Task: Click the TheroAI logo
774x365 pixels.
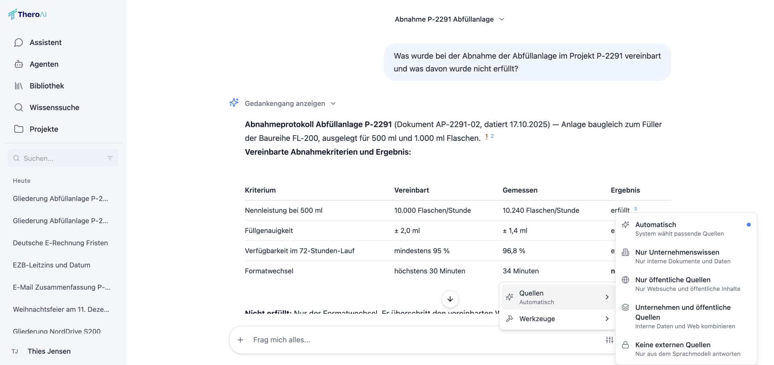Action: point(27,14)
